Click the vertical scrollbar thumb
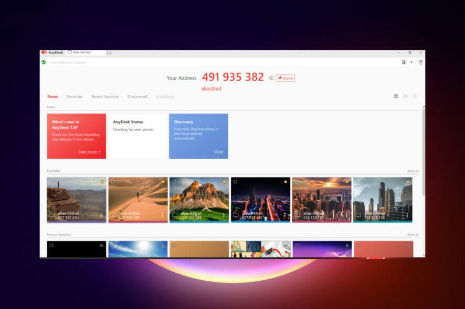The height and width of the screenshot is (309, 465). pos(424,151)
